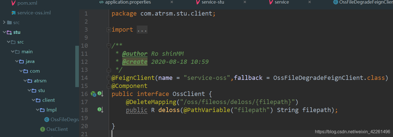
Task: Click the @create Javadoc tag
Action: [135, 62]
